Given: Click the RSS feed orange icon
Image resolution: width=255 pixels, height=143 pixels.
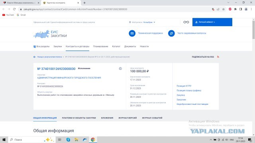Looking at the screenshot, I should click(218, 57).
